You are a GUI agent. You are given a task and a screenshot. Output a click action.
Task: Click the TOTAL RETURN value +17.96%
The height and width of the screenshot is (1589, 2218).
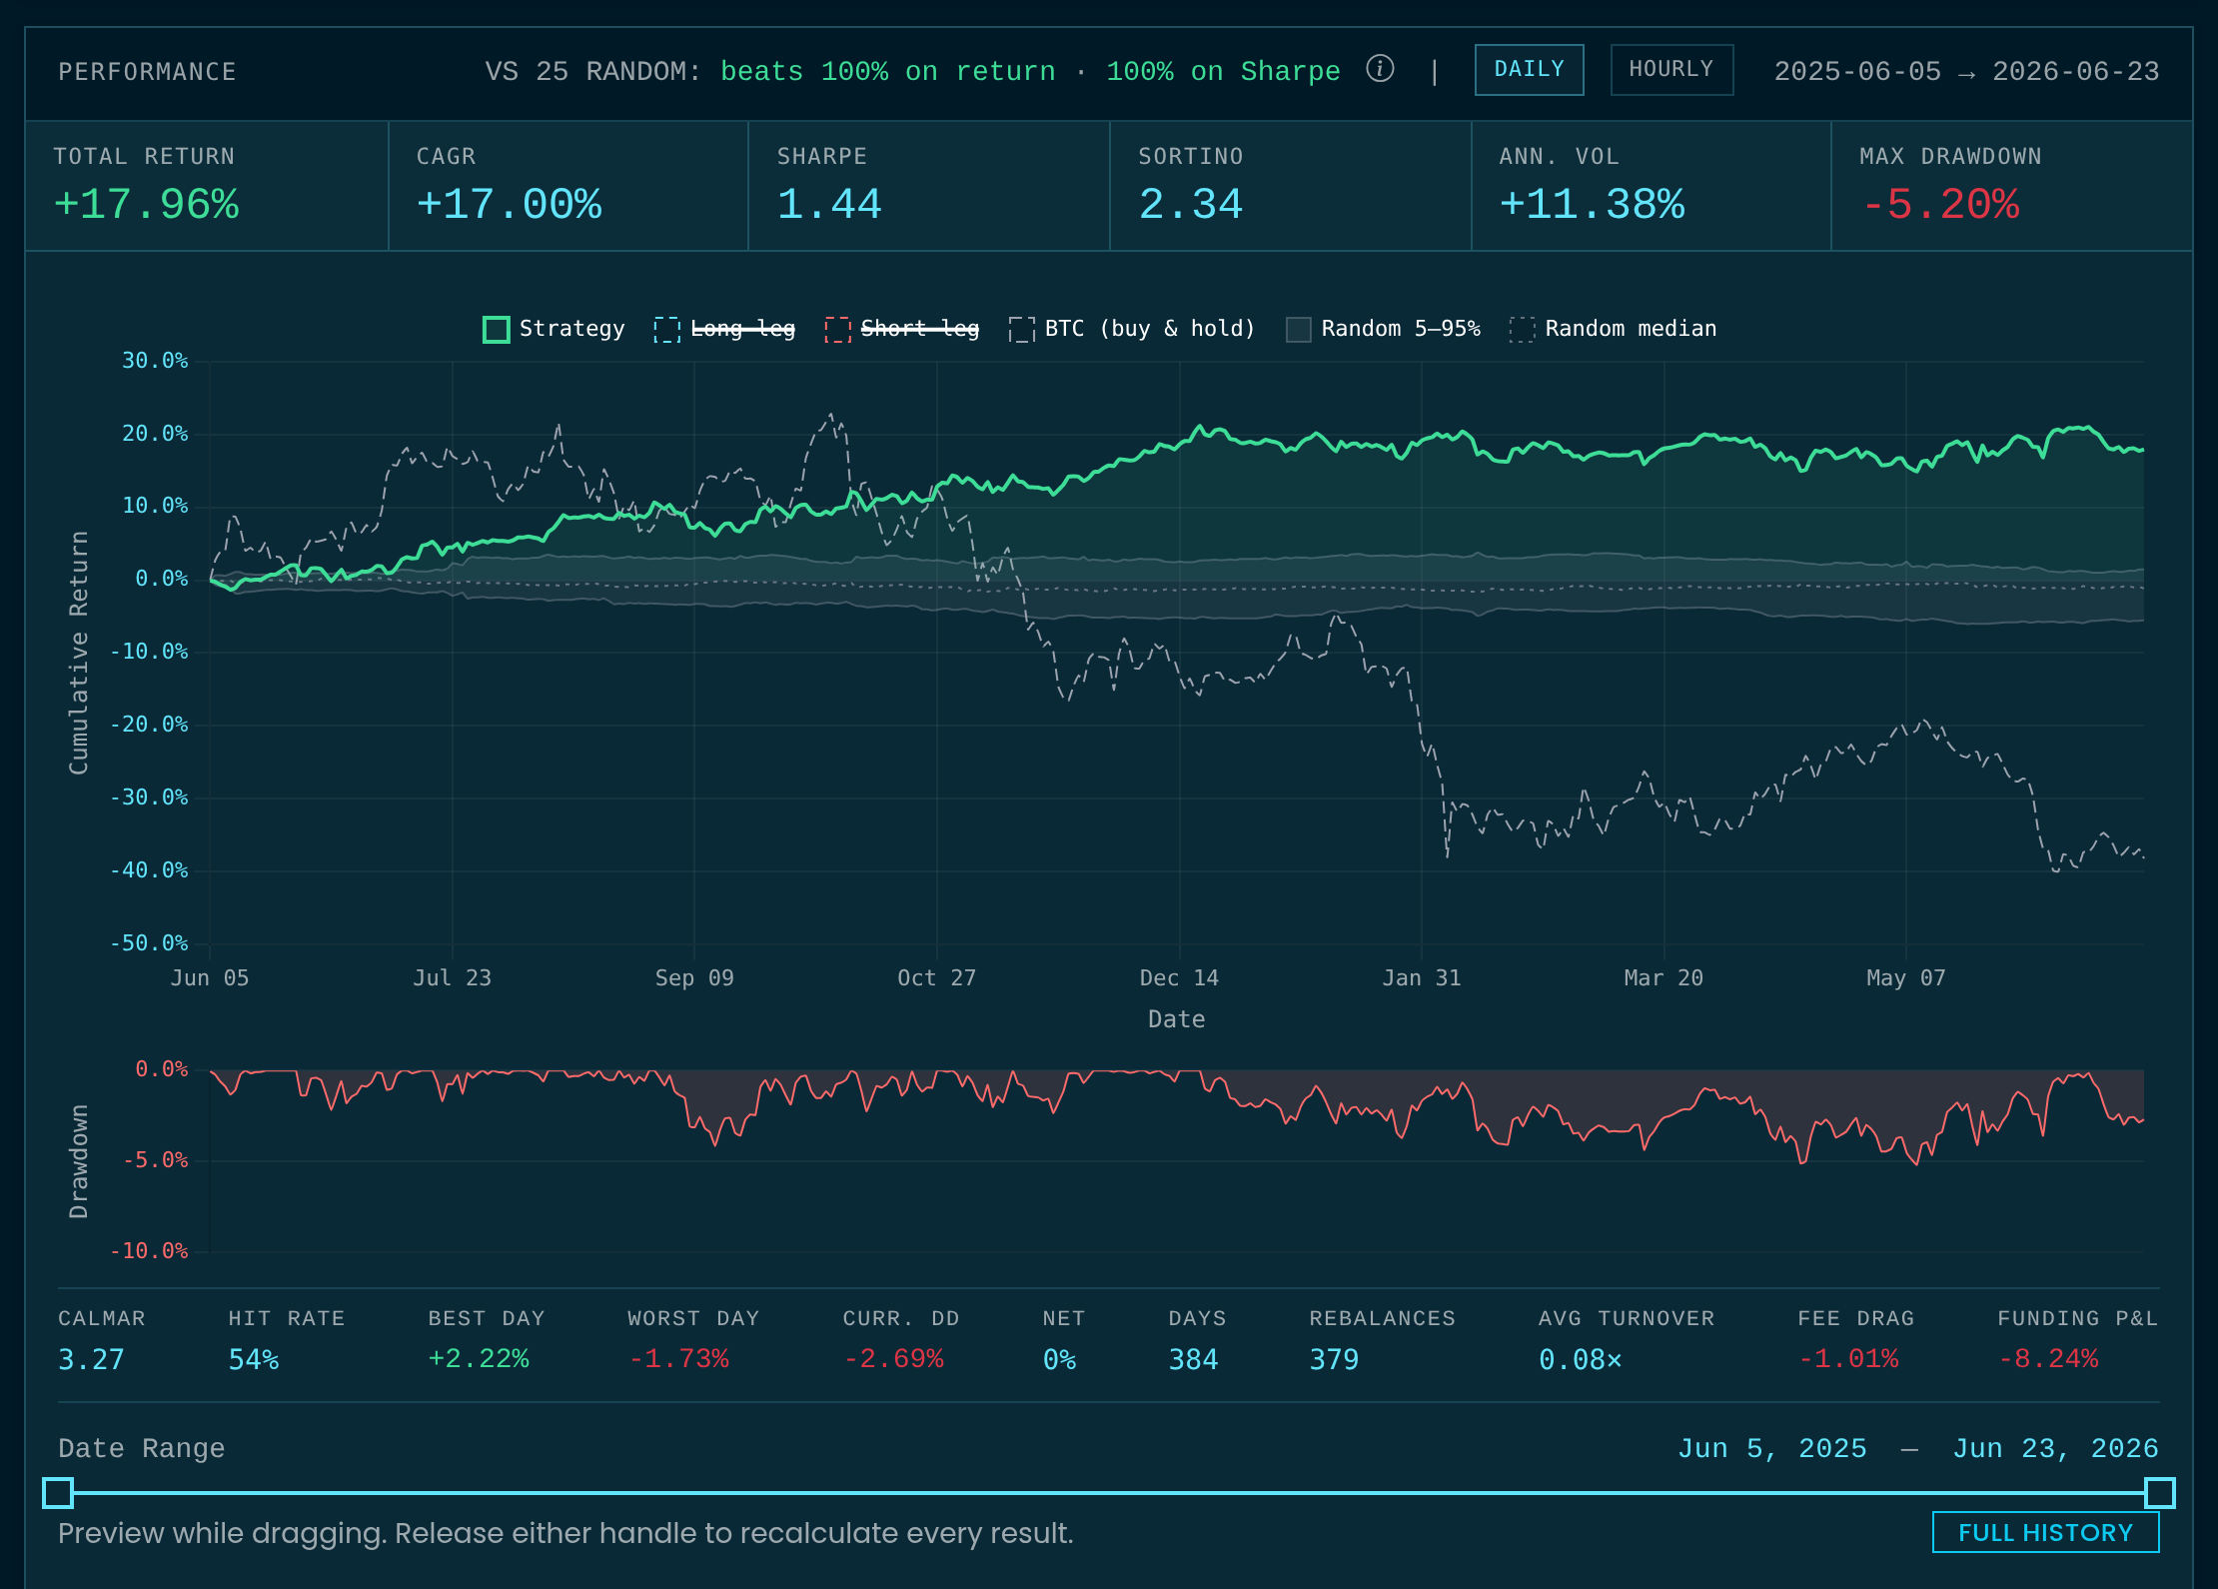point(146,205)
